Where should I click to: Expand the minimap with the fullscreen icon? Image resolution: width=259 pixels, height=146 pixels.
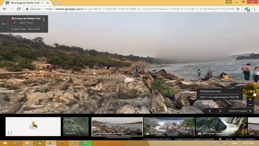click(x=10, y=133)
